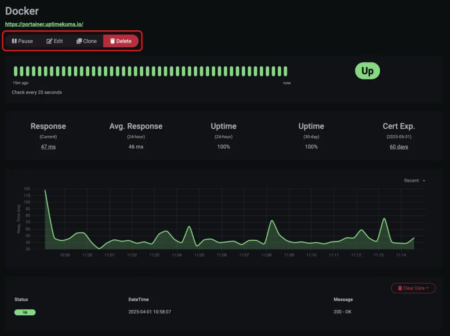Click the '46 ms' average response value

tap(136, 147)
